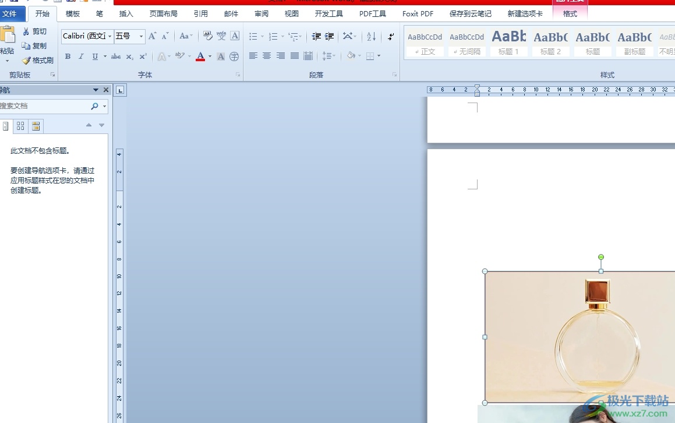This screenshot has width=675, height=423.
Task: Open the Font dialog launcher
Action: (x=238, y=75)
